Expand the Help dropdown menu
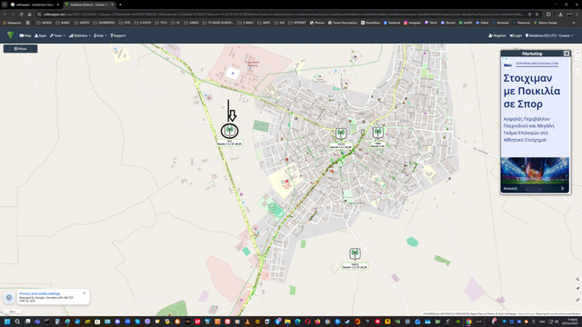Image resolution: width=582 pixels, height=327 pixels. (100, 35)
